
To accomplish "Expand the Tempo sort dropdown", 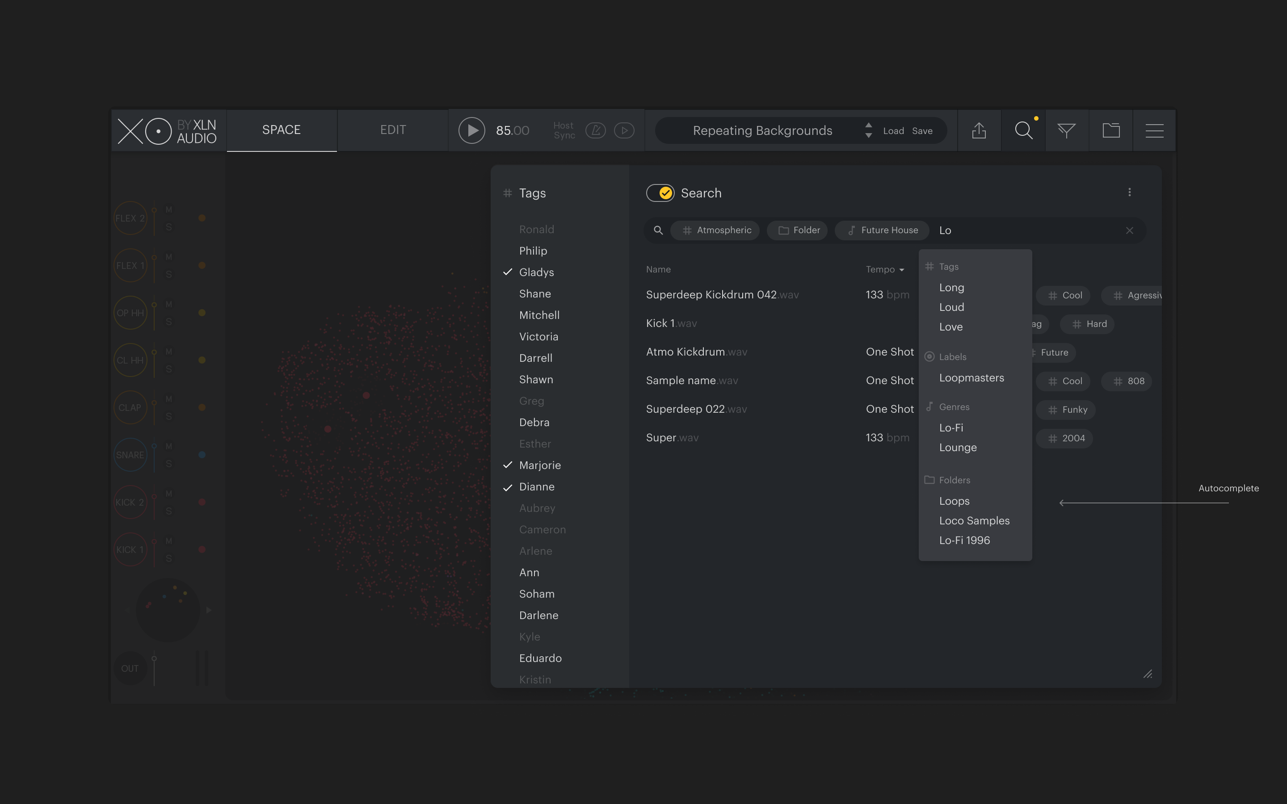I will click(885, 270).
